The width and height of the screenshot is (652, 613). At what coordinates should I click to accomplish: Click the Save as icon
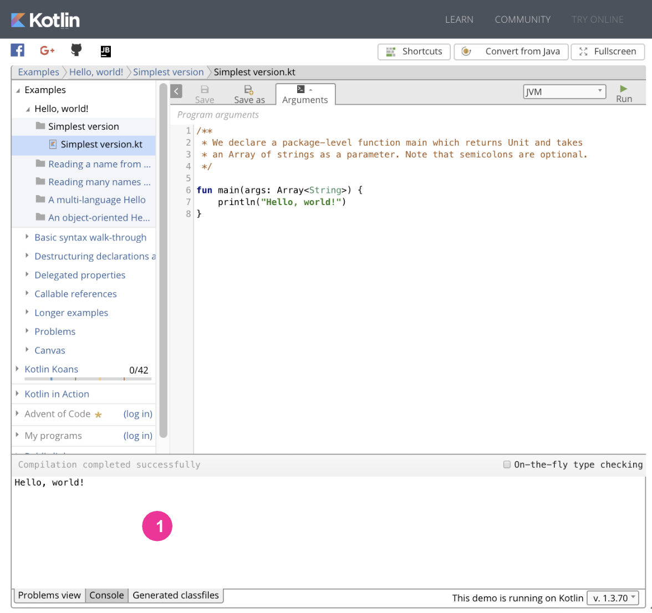click(249, 89)
